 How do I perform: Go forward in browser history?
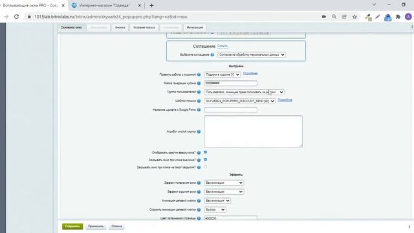click(6, 17)
